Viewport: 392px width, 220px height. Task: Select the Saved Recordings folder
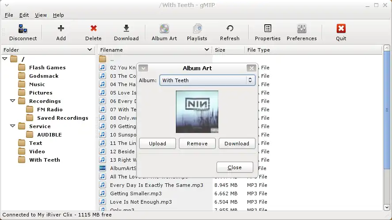(63, 118)
